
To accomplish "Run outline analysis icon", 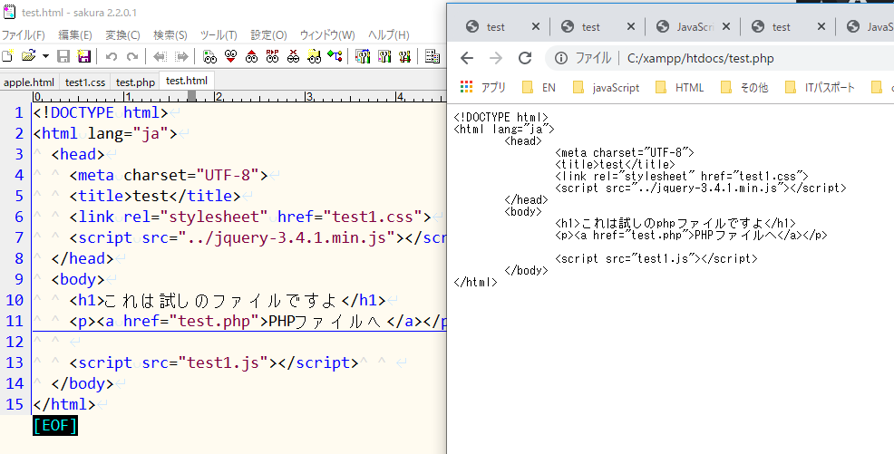I will (x=335, y=56).
